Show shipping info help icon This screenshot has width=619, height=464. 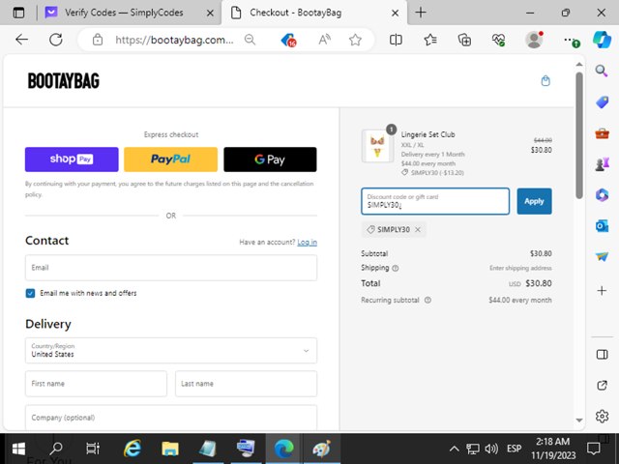tap(396, 269)
